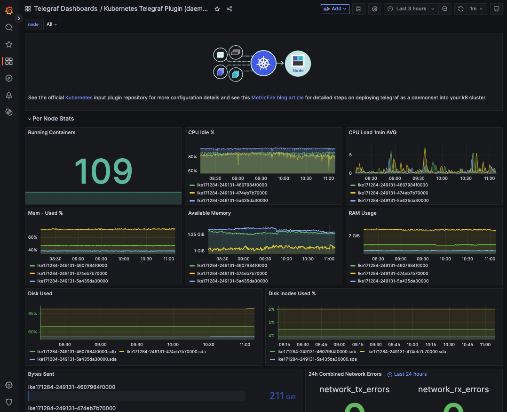This screenshot has width=507, height=412.
Task: Mark dashboard as favorite with star icon
Action: pyautogui.click(x=217, y=9)
